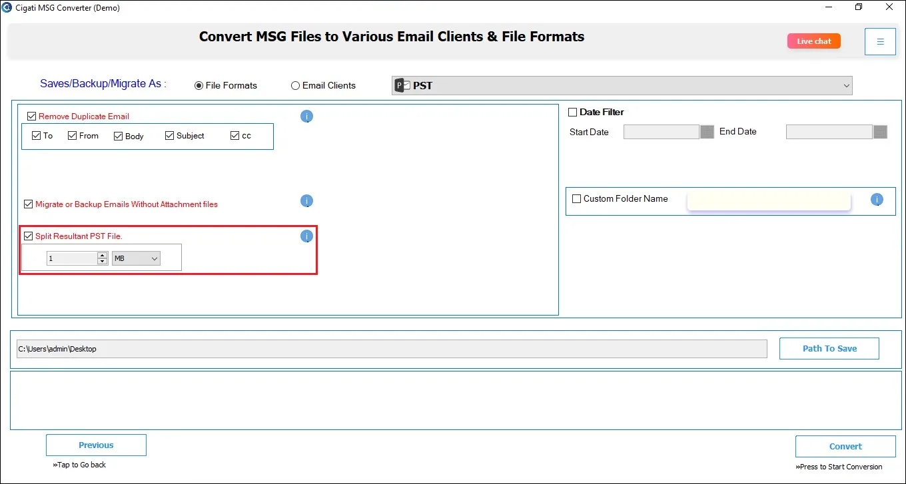Uncheck the To field checkbox

[36, 136]
